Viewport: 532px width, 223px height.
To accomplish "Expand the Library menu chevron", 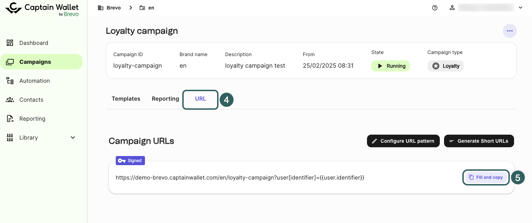I will (73, 137).
